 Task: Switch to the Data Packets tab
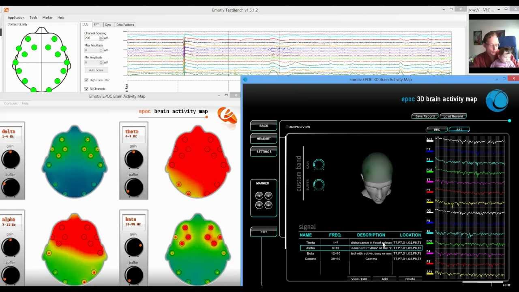click(125, 25)
